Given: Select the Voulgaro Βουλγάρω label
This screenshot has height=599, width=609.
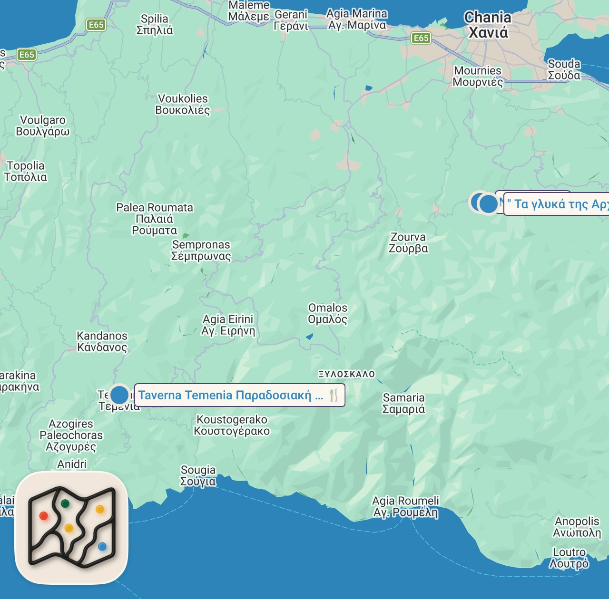Looking at the screenshot, I should pyautogui.click(x=43, y=126).
